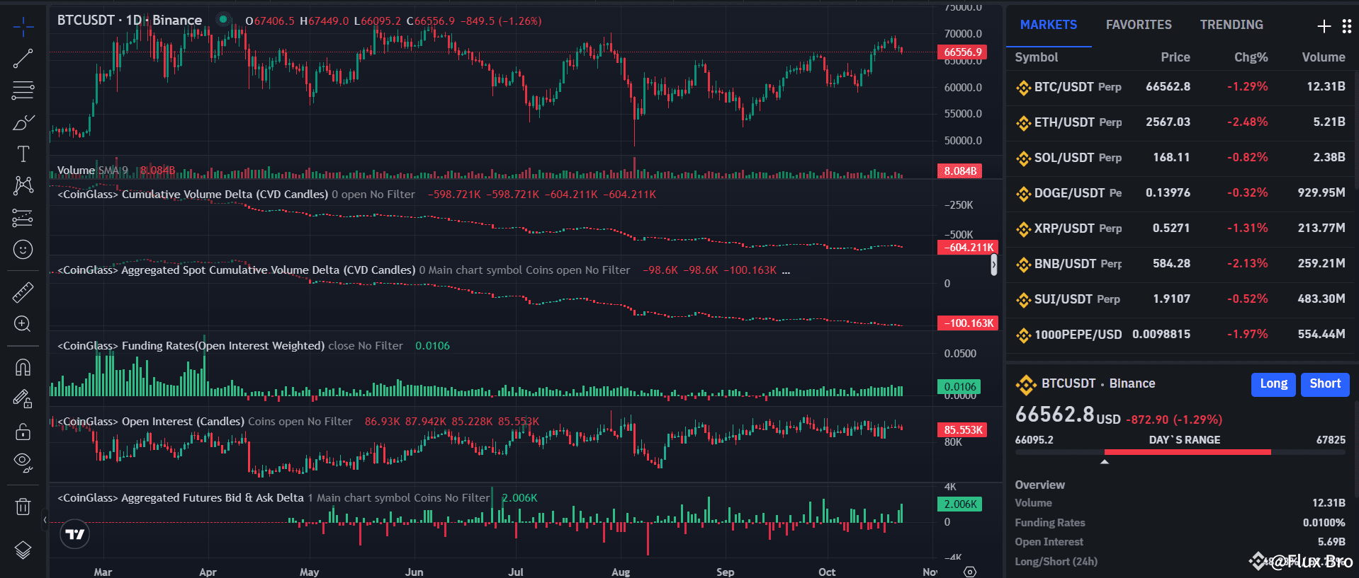The height and width of the screenshot is (578, 1359).
Task: Select SUI/USDT Perp market row
Action: 1180,299
